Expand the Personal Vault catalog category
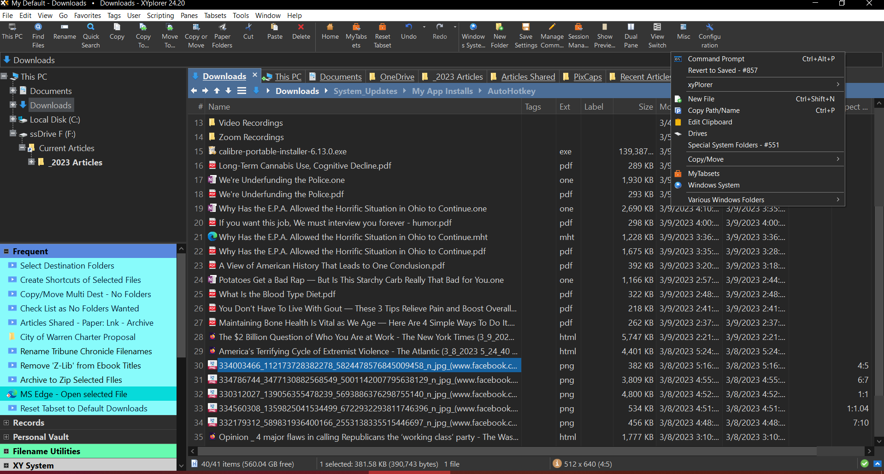 tap(6, 437)
